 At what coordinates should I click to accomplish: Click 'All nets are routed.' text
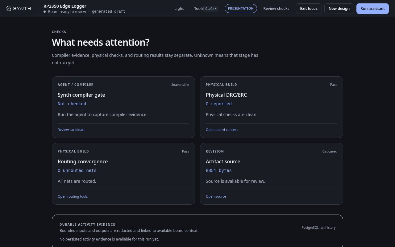click(x=77, y=181)
